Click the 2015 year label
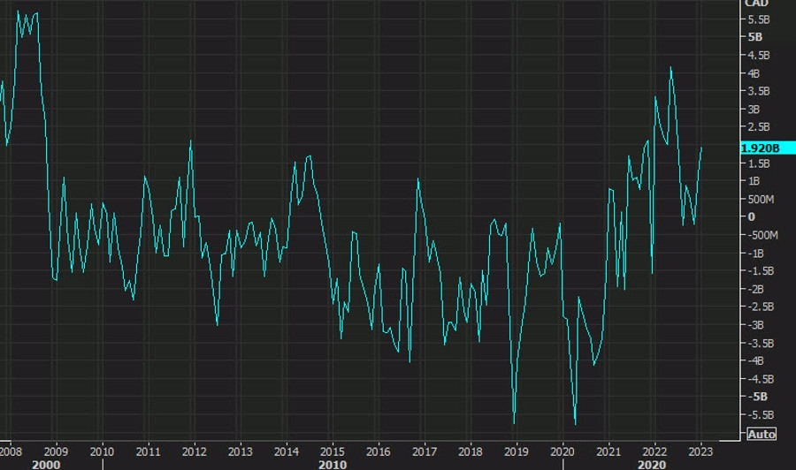 pyautogui.click(x=332, y=449)
